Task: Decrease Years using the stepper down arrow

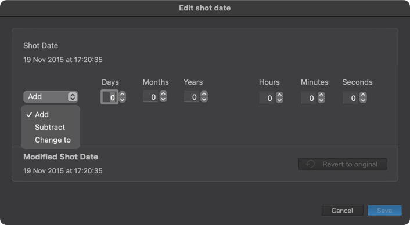Action: click(204, 99)
